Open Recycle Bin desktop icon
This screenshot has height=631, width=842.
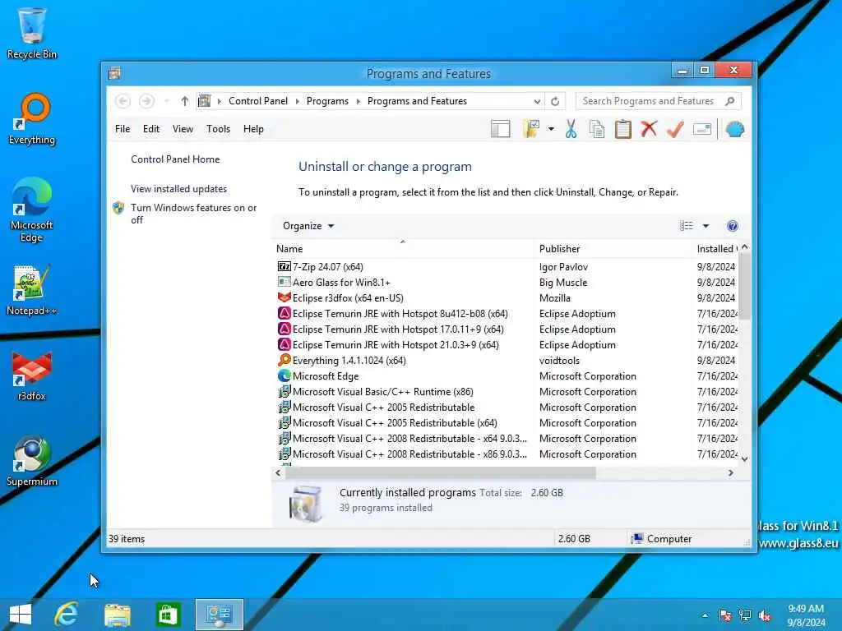point(32,33)
